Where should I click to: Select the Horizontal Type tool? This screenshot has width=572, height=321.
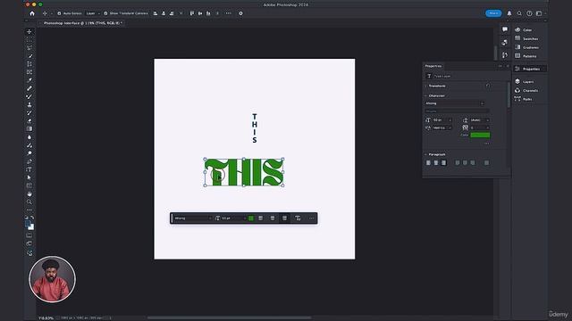click(29, 169)
